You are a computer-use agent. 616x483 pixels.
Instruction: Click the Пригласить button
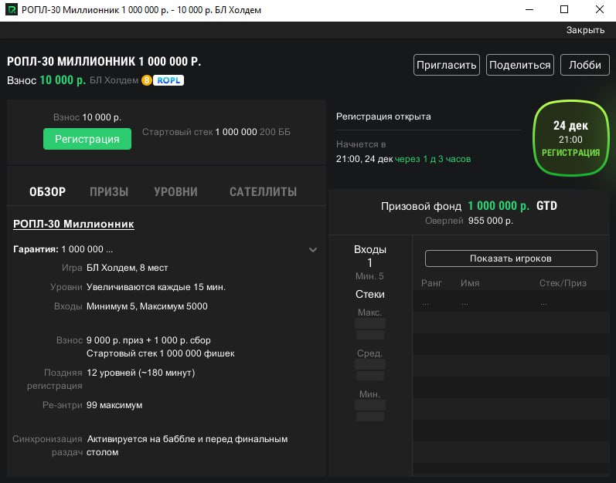[x=447, y=65]
